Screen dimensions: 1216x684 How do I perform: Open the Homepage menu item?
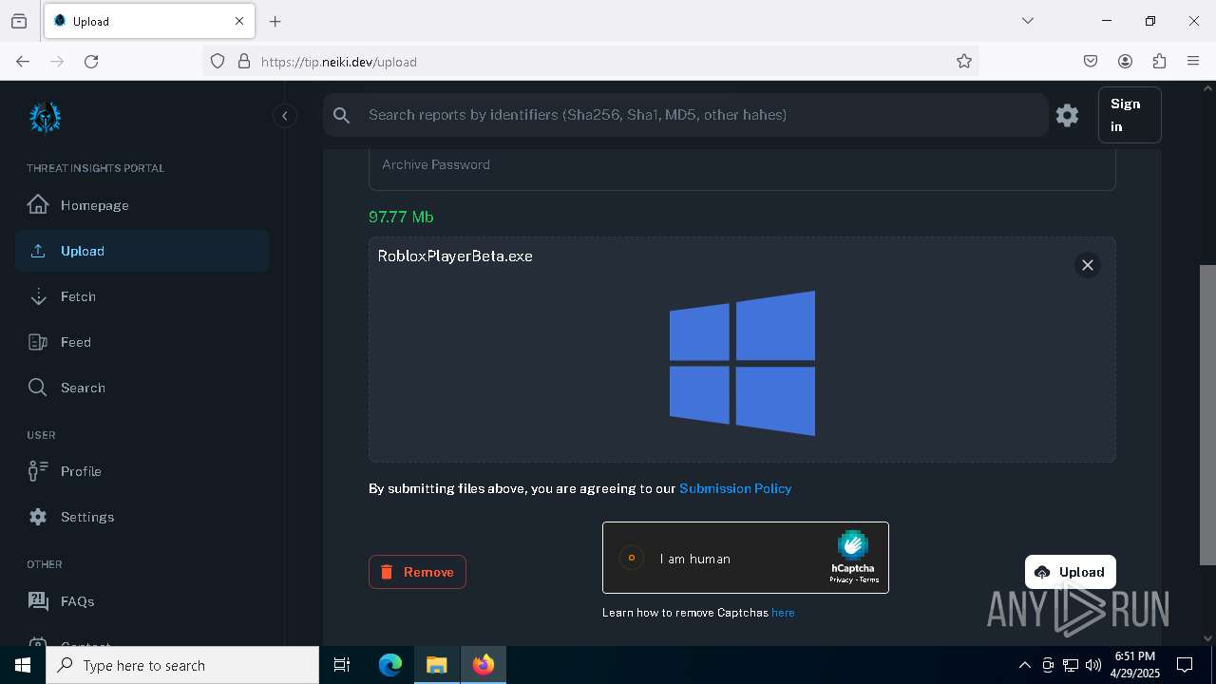[x=142, y=205]
